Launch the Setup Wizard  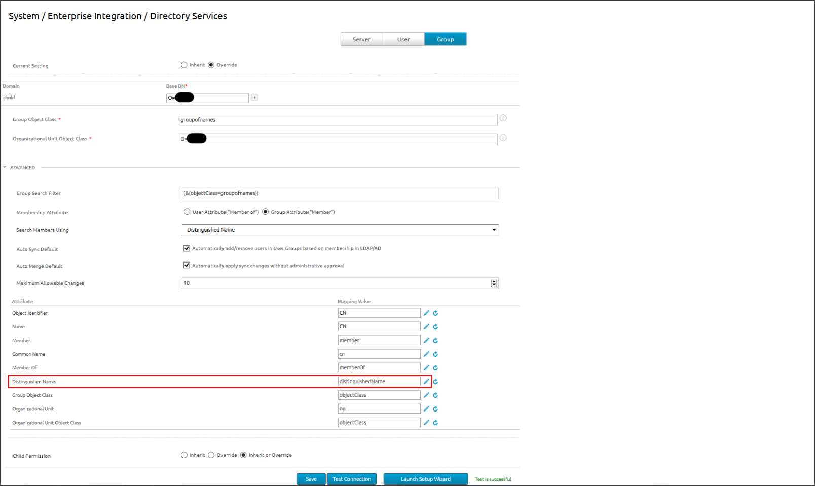tap(425, 479)
